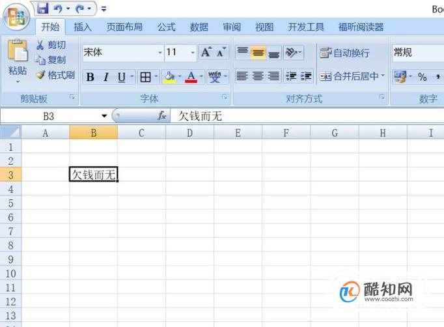Screen dimensions: 444x327
Task: Open number format dropdown 常规
Action: tap(418, 52)
